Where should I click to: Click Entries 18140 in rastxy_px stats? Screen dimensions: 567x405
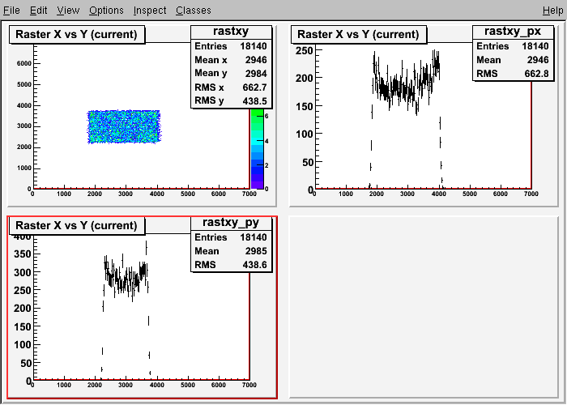(513, 46)
